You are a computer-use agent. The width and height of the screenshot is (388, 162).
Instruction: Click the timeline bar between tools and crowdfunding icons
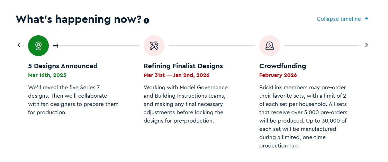pyautogui.click(x=211, y=45)
